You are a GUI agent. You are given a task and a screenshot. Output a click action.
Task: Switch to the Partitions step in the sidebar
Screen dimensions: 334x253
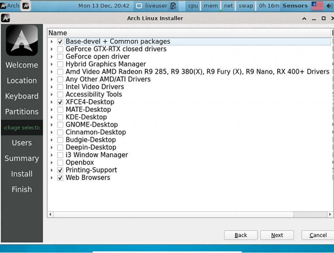(x=22, y=112)
